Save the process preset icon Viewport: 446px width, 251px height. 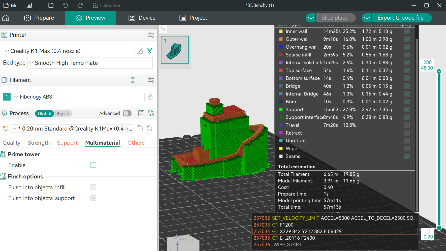140,129
